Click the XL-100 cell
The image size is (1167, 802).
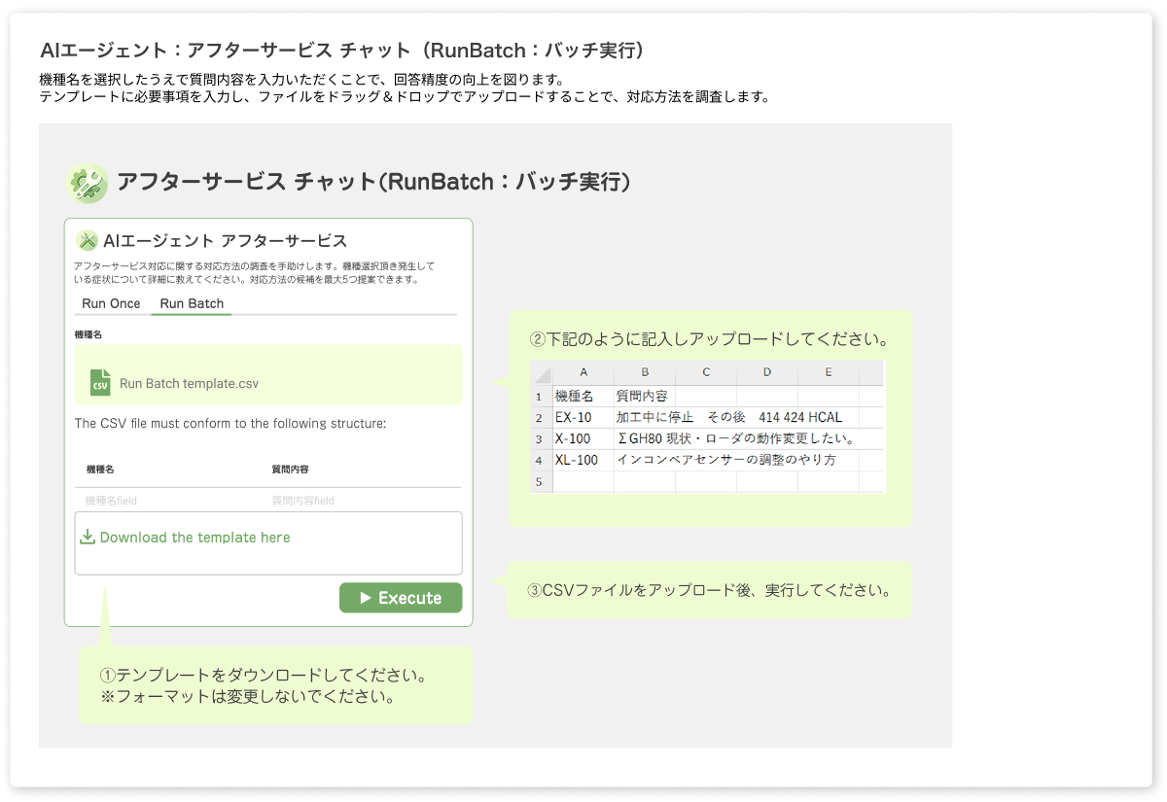coord(583,461)
